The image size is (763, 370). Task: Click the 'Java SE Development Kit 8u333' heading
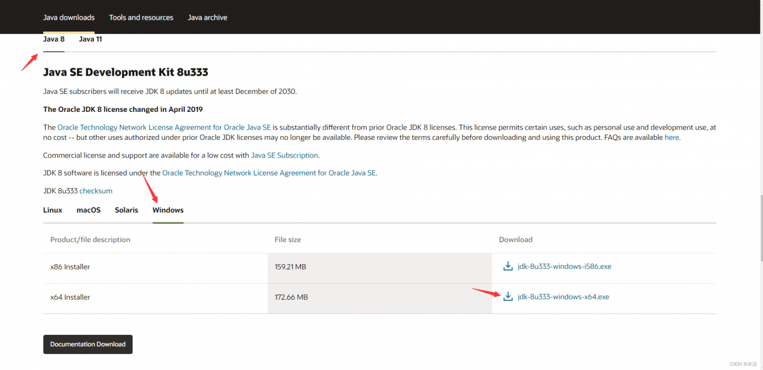coord(126,73)
